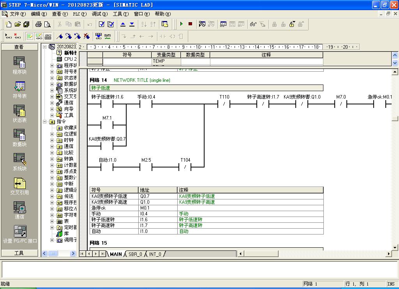Collapse the 20120823 project root node
Viewport: 399px width, 289px height.
[44, 47]
